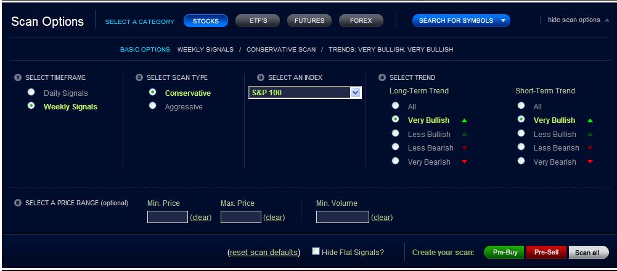The height and width of the screenshot is (271, 617).
Task: Select Long-Term Trend All radio
Action: point(396,106)
